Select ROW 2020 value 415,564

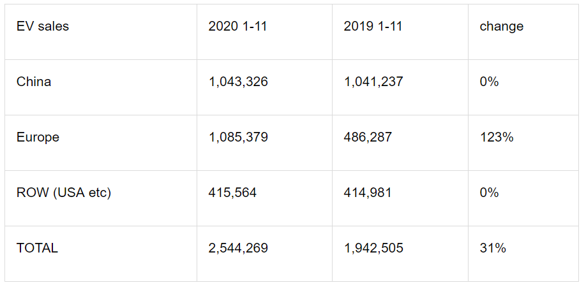point(232,193)
